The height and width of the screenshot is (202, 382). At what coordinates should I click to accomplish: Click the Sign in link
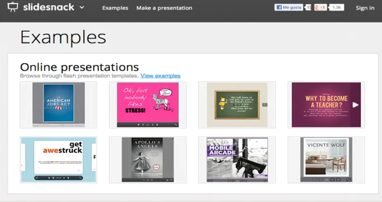pyautogui.click(x=364, y=8)
